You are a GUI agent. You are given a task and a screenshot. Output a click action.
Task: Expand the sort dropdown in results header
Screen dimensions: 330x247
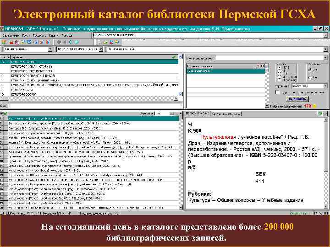click(172, 113)
